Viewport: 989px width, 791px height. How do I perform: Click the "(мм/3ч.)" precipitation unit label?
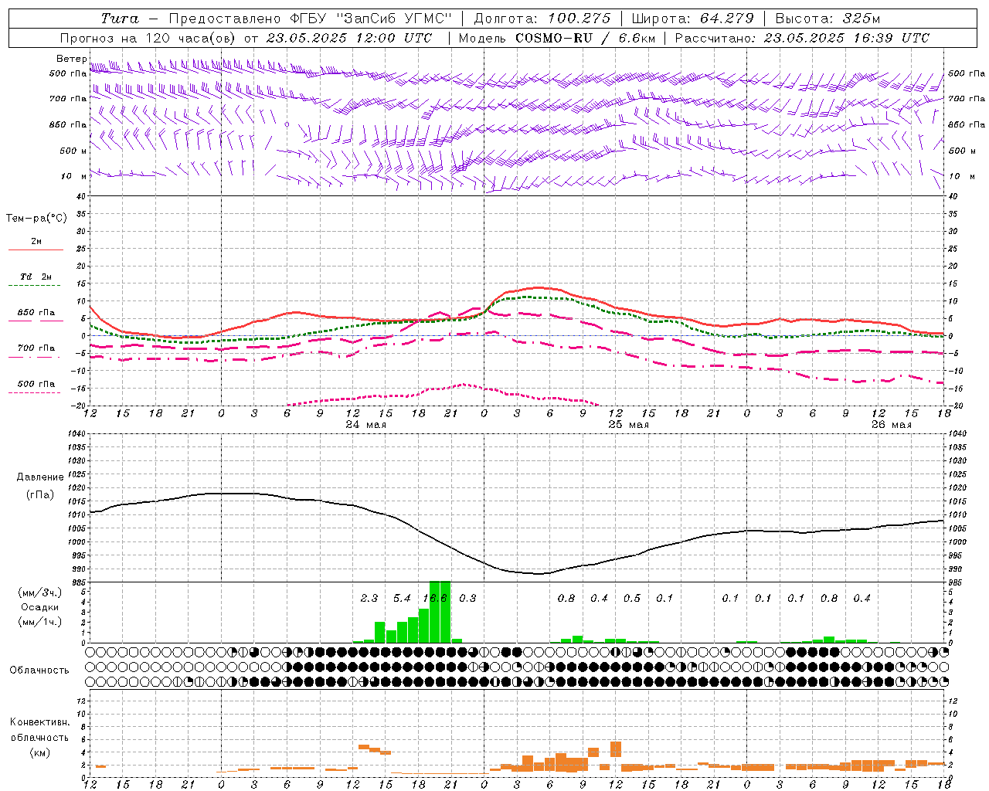[x=39, y=592]
